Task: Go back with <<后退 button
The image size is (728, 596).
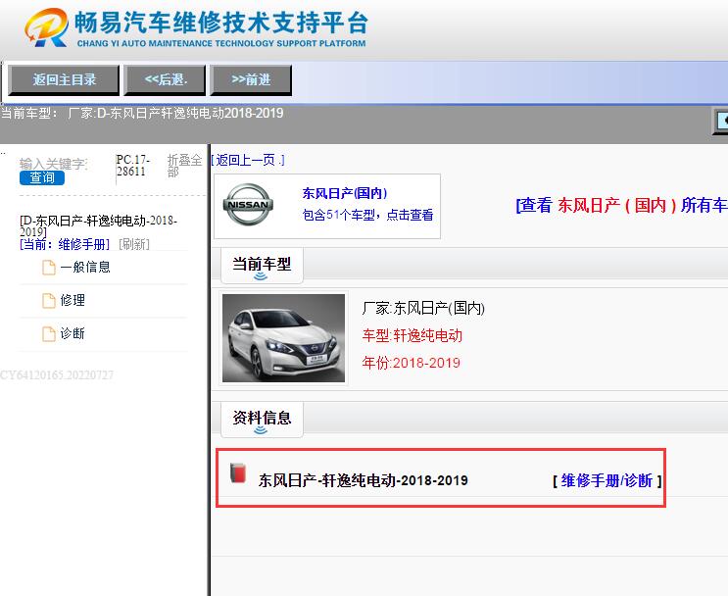Action: [165, 80]
